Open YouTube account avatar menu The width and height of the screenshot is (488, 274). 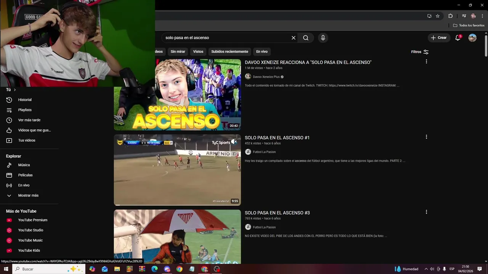coord(472,38)
